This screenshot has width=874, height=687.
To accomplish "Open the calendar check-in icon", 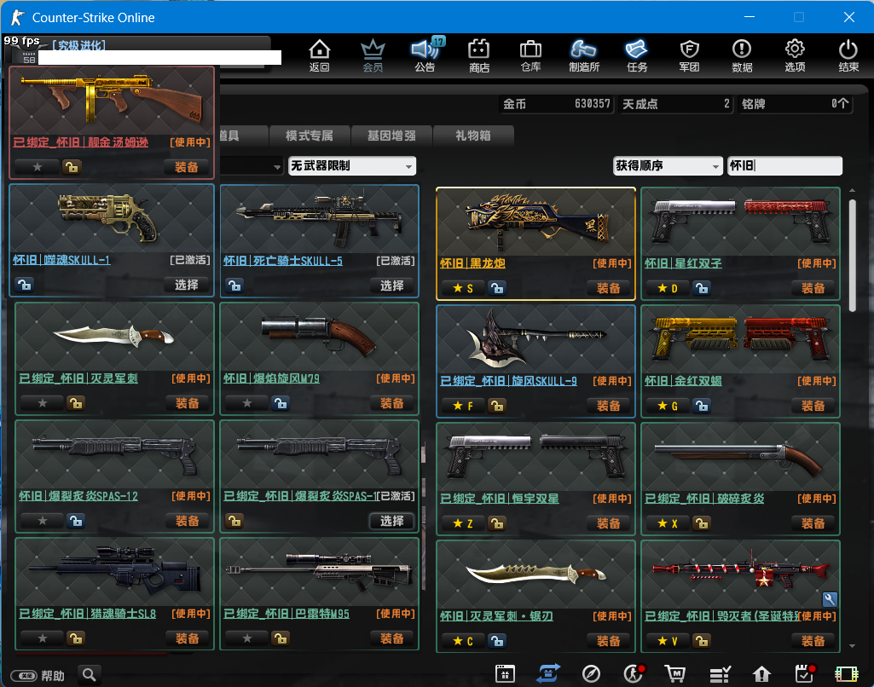I will coord(804,673).
